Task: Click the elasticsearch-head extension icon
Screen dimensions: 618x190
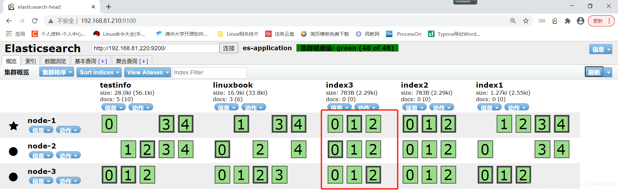Action: click(x=555, y=21)
